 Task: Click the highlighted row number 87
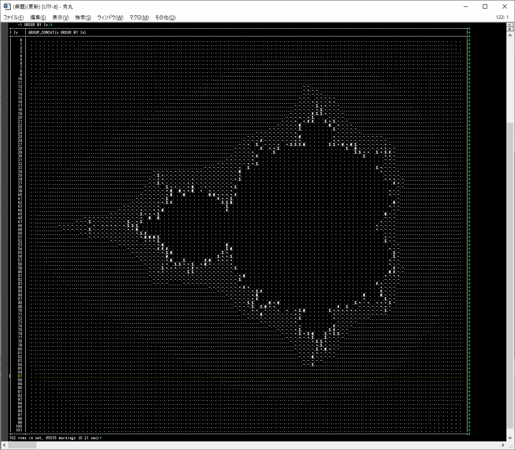tap(20, 376)
